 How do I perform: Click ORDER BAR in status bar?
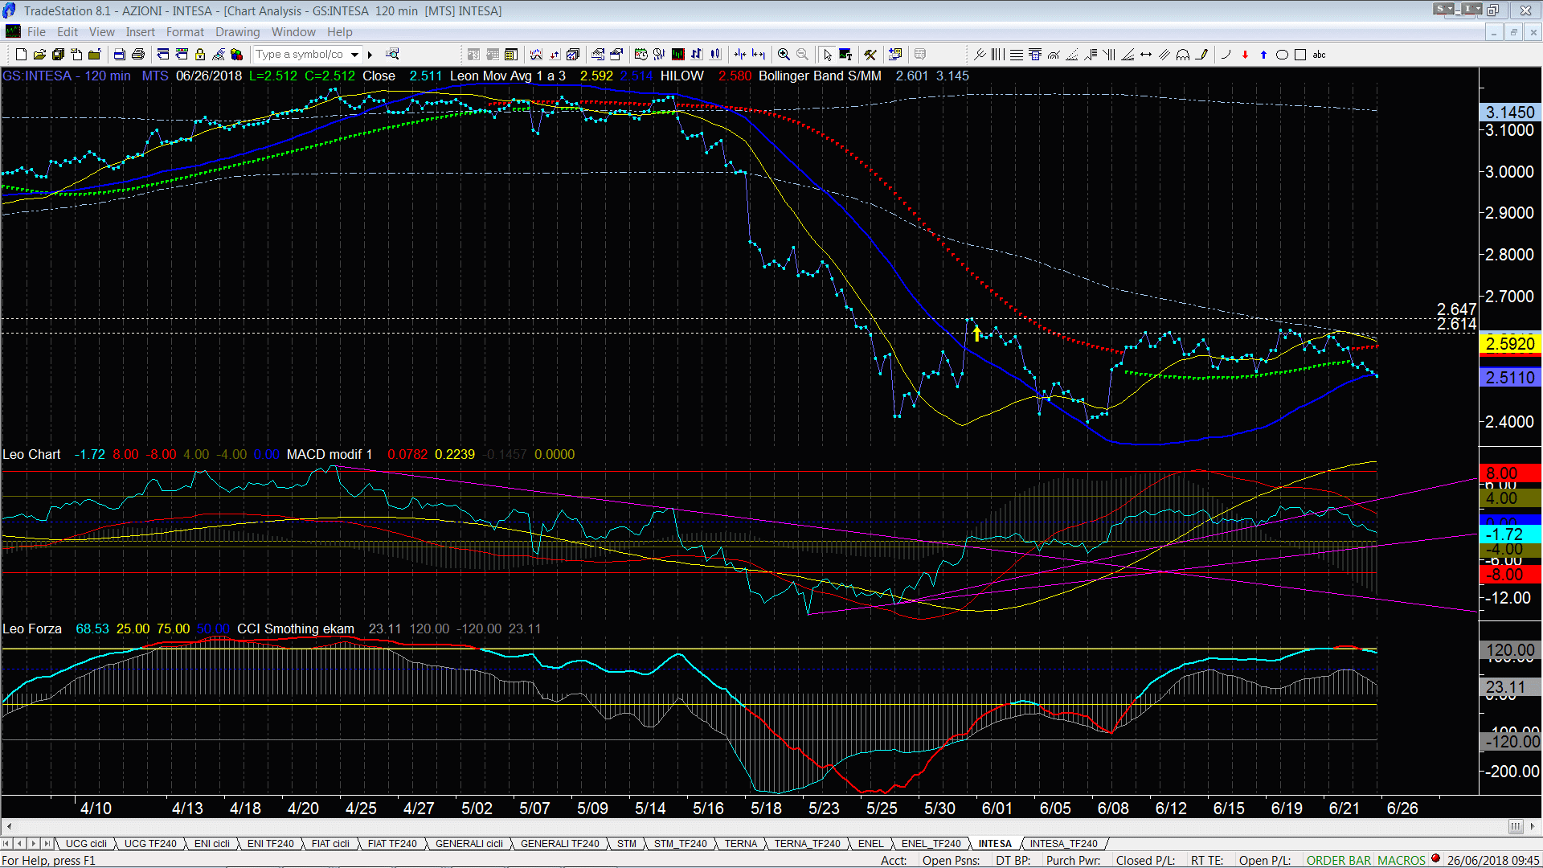coord(1339,861)
